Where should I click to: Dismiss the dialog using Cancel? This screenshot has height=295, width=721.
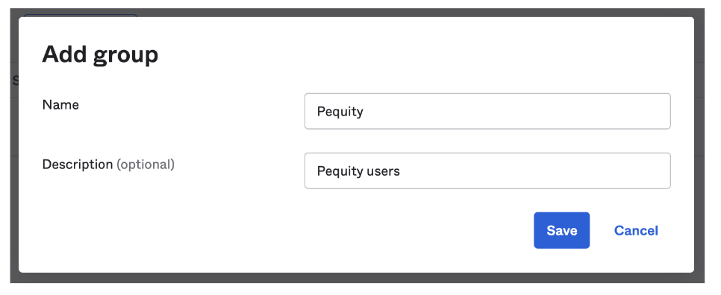(636, 230)
